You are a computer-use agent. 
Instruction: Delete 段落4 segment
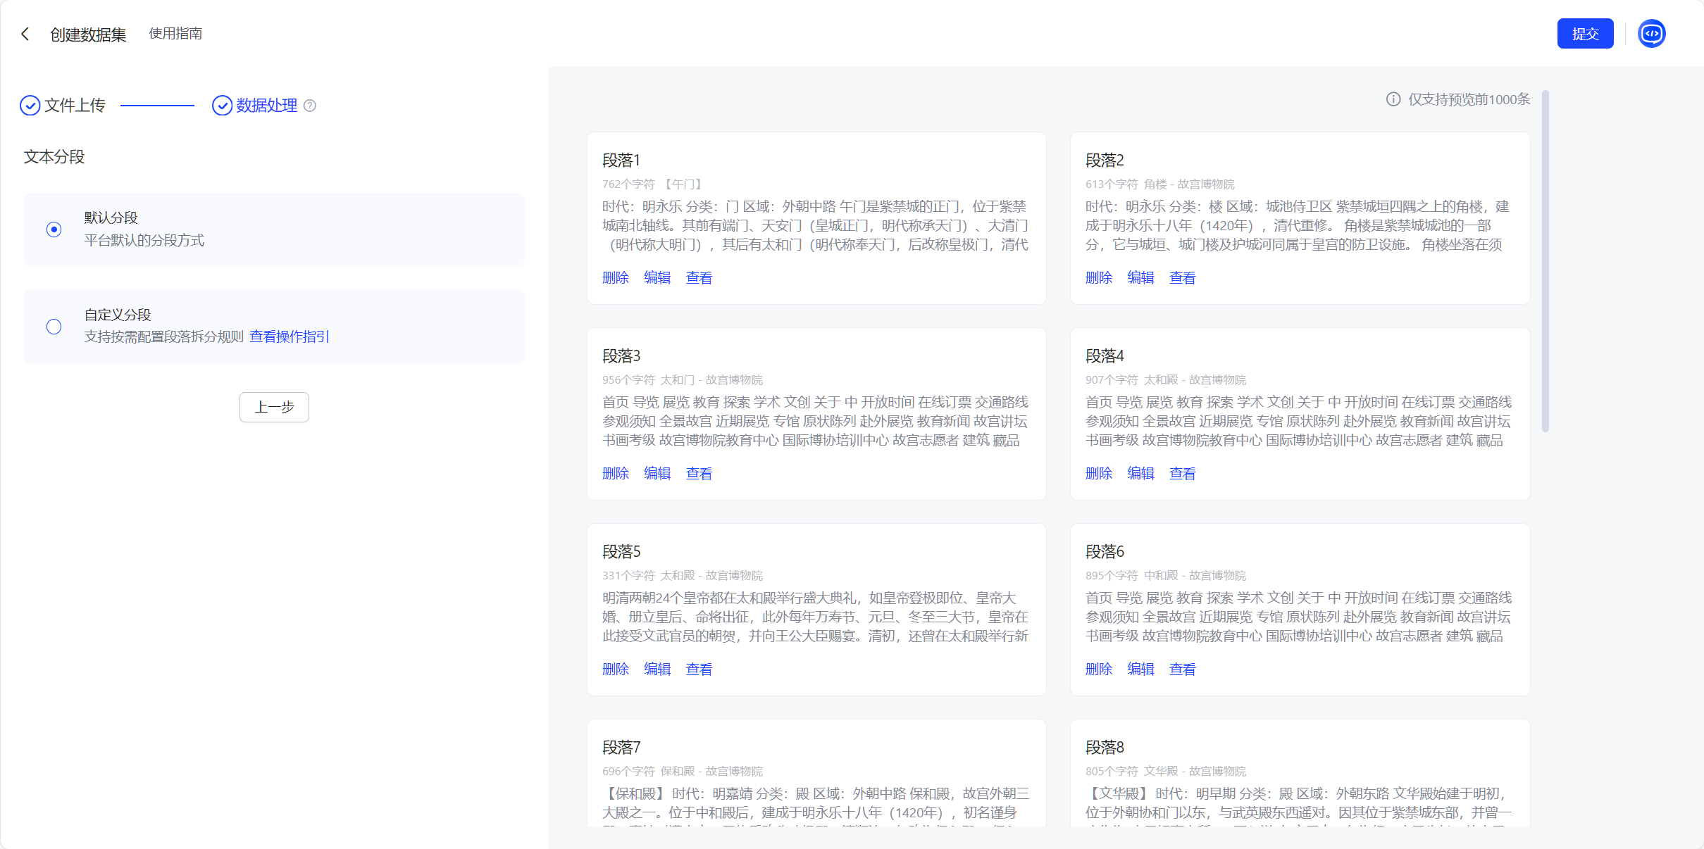pos(1098,474)
